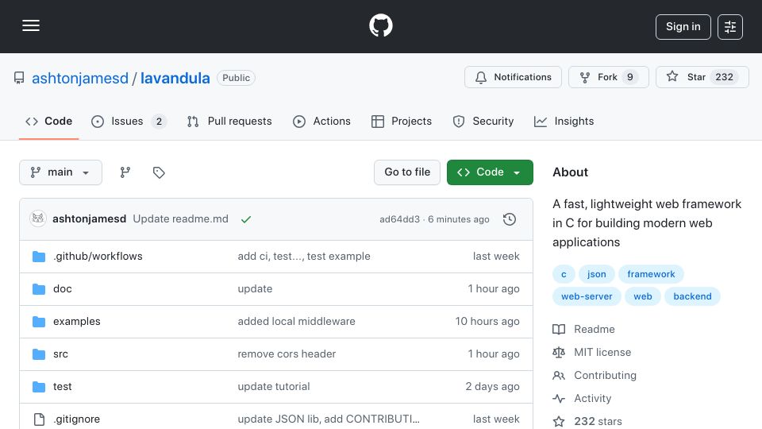Open the appearance settings slider icon
Screen dimensions: 762x429
730,27
